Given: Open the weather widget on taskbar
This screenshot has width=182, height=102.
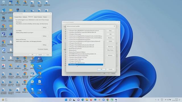Looking at the screenshot, I should click(5, 100).
